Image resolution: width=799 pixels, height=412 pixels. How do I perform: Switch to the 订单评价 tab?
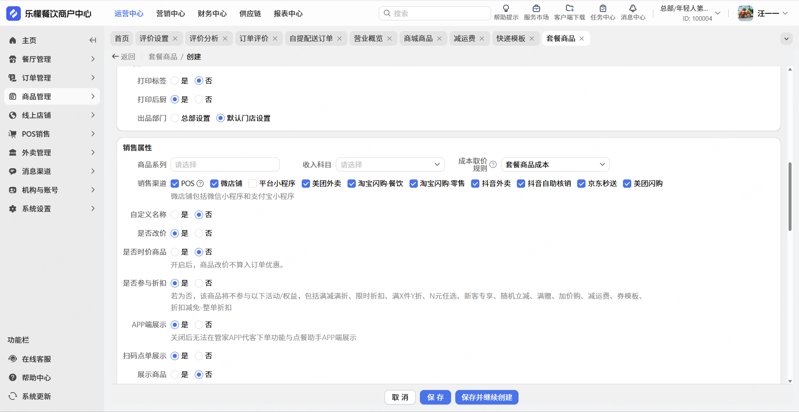point(254,39)
